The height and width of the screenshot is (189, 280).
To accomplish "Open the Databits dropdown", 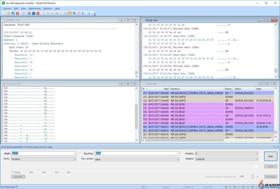I will 257,153.
